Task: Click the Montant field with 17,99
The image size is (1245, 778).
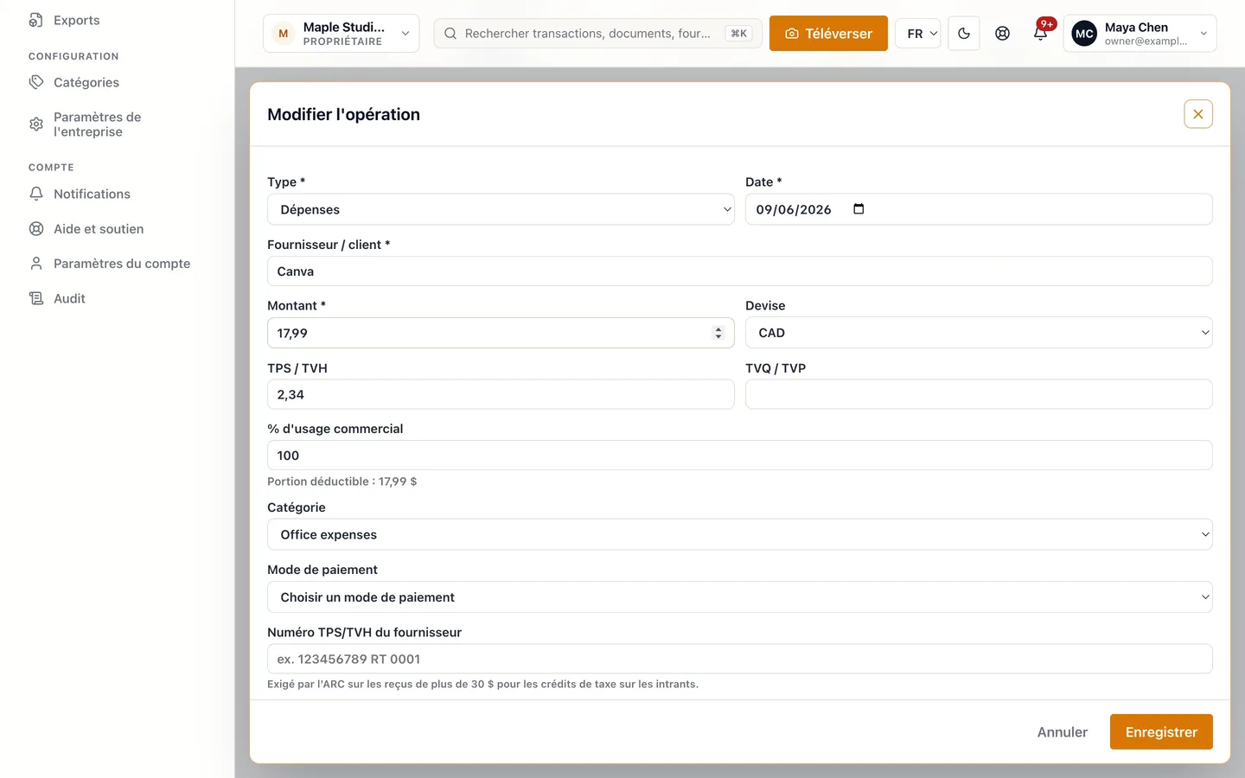Action: [x=501, y=333]
